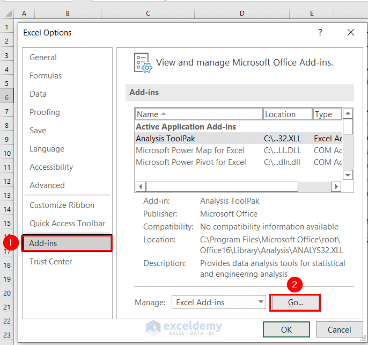Click the help question mark icon
This screenshot has height=345, width=368.
(x=320, y=32)
